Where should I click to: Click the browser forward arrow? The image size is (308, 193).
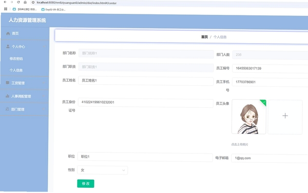pyautogui.click(x=12, y=2)
